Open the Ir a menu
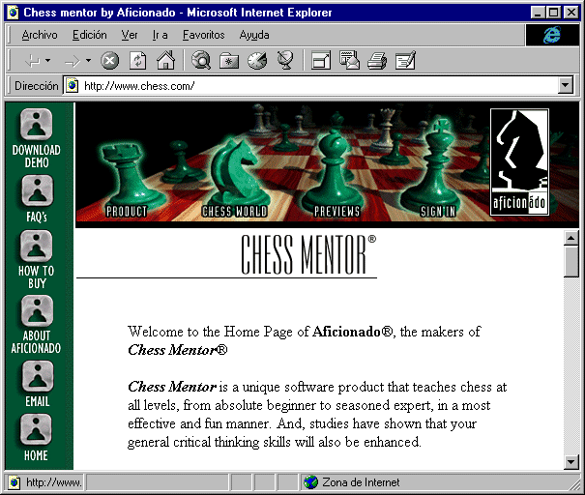The image size is (585, 495). (x=161, y=35)
